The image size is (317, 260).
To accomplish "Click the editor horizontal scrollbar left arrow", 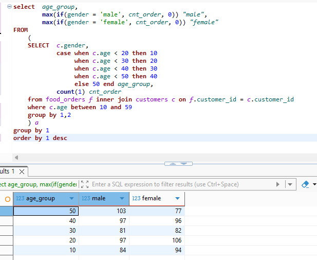I will [16, 158].
